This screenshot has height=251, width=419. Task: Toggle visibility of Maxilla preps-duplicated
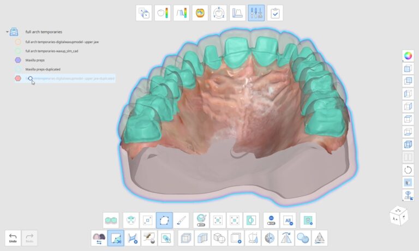pyautogui.click(x=18, y=69)
